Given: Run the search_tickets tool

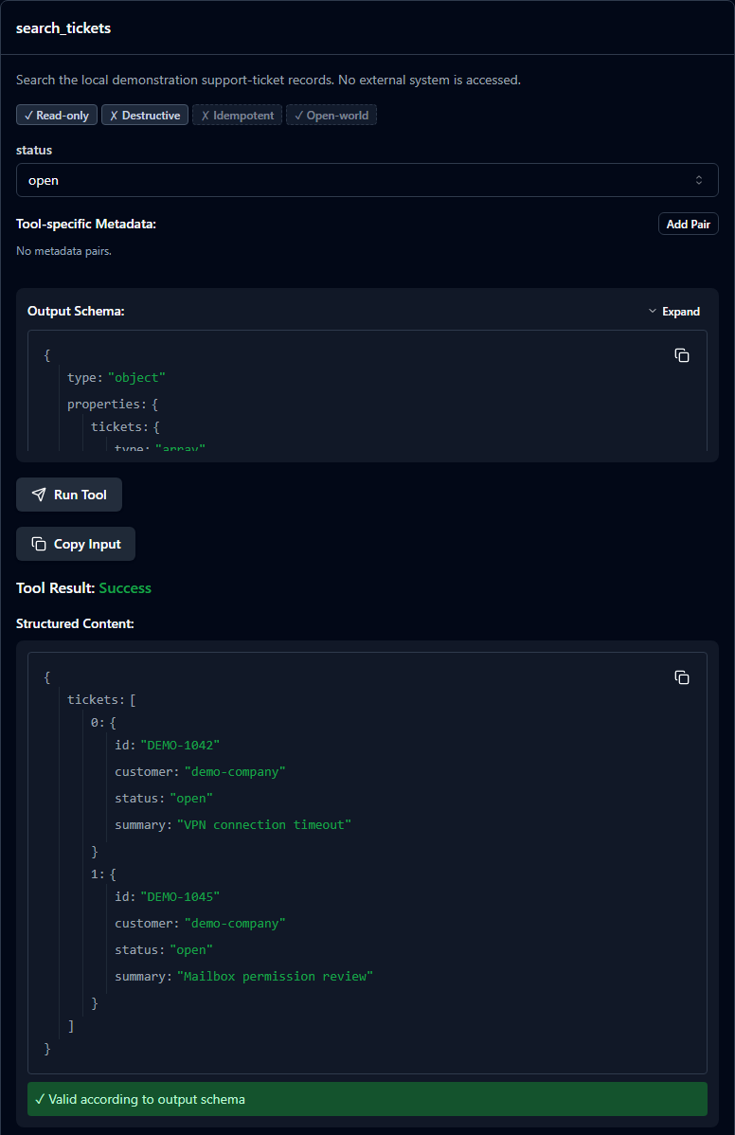Looking at the screenshot, I should 69,495.
